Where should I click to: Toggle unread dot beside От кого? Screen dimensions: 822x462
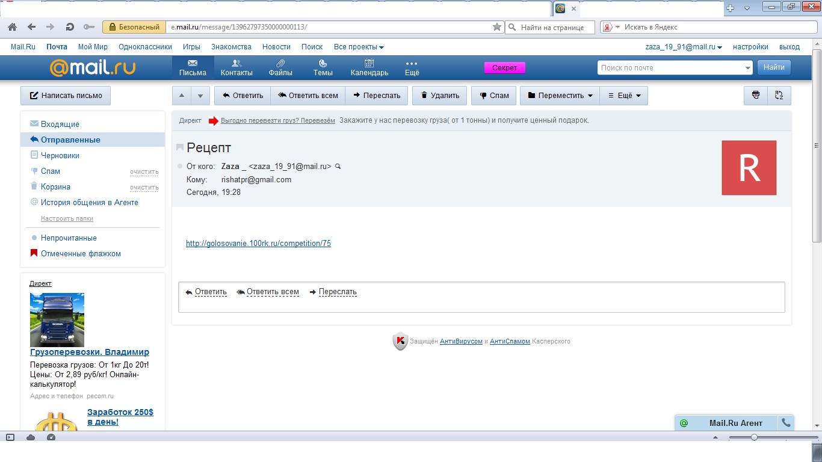pyautogui.click(x=180, y=167)
